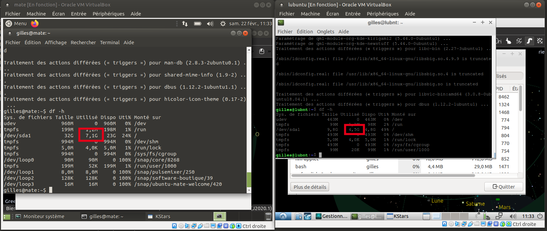Click the mouse integration icon in mate VirtualBox status bar

232,226
